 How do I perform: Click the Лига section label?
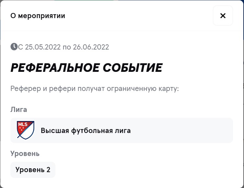pos(19,110)
